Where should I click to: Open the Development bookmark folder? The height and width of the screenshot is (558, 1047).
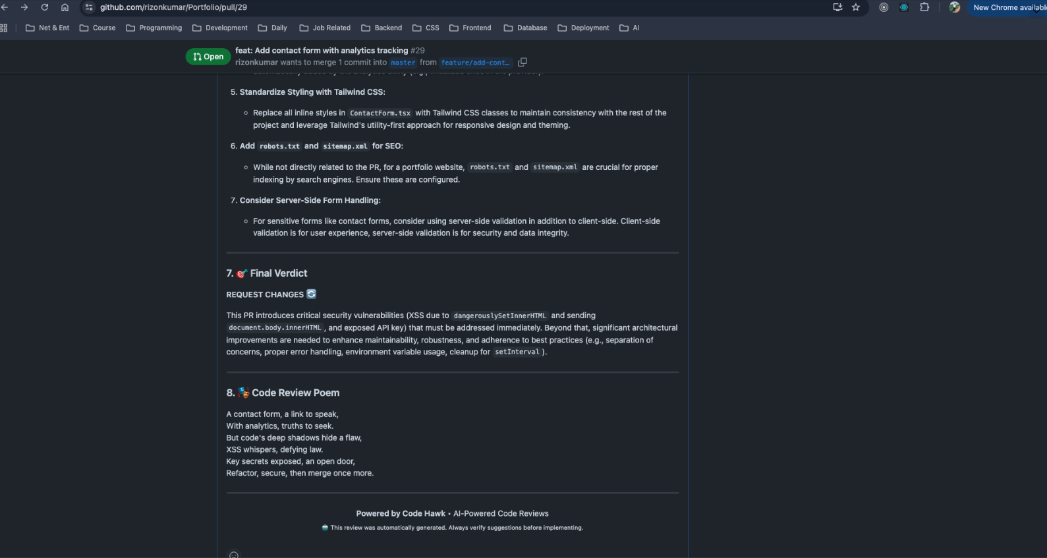point(220,28)
